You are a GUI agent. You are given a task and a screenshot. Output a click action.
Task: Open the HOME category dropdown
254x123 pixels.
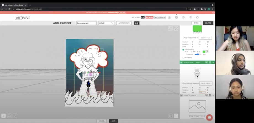pyautogui.click(x=106, y=23)
